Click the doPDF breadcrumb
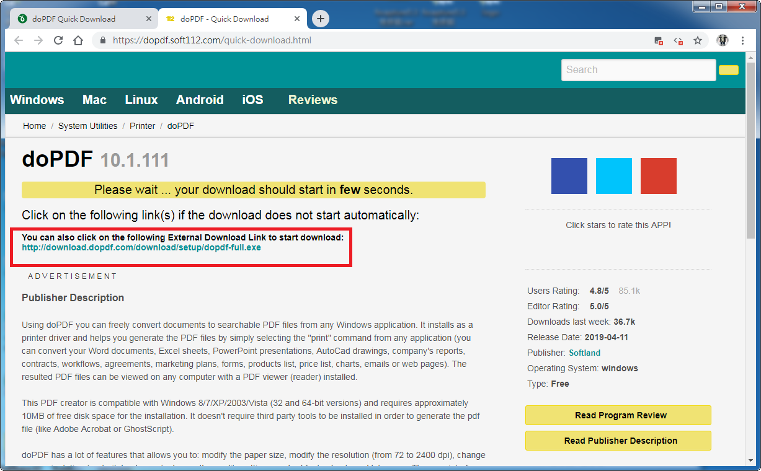Image resolution: width=761 pixels, height=471 pixels. (180, 126)
